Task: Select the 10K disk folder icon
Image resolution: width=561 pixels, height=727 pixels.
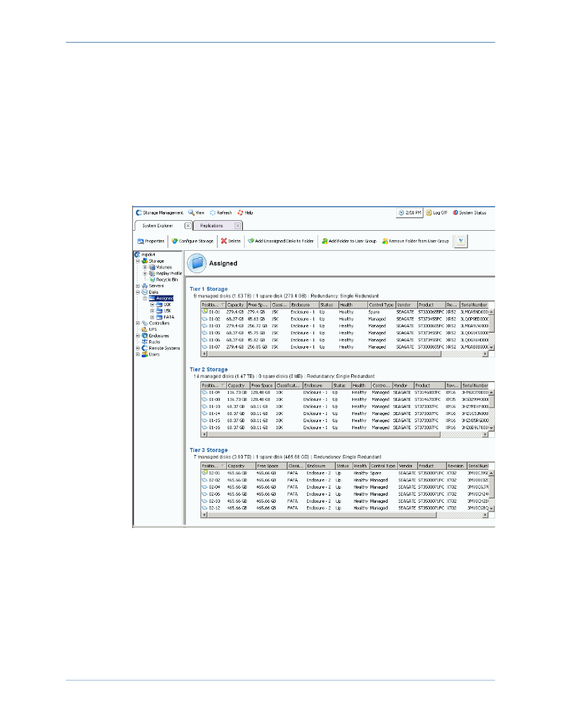Action: click(x=159, y=304)
